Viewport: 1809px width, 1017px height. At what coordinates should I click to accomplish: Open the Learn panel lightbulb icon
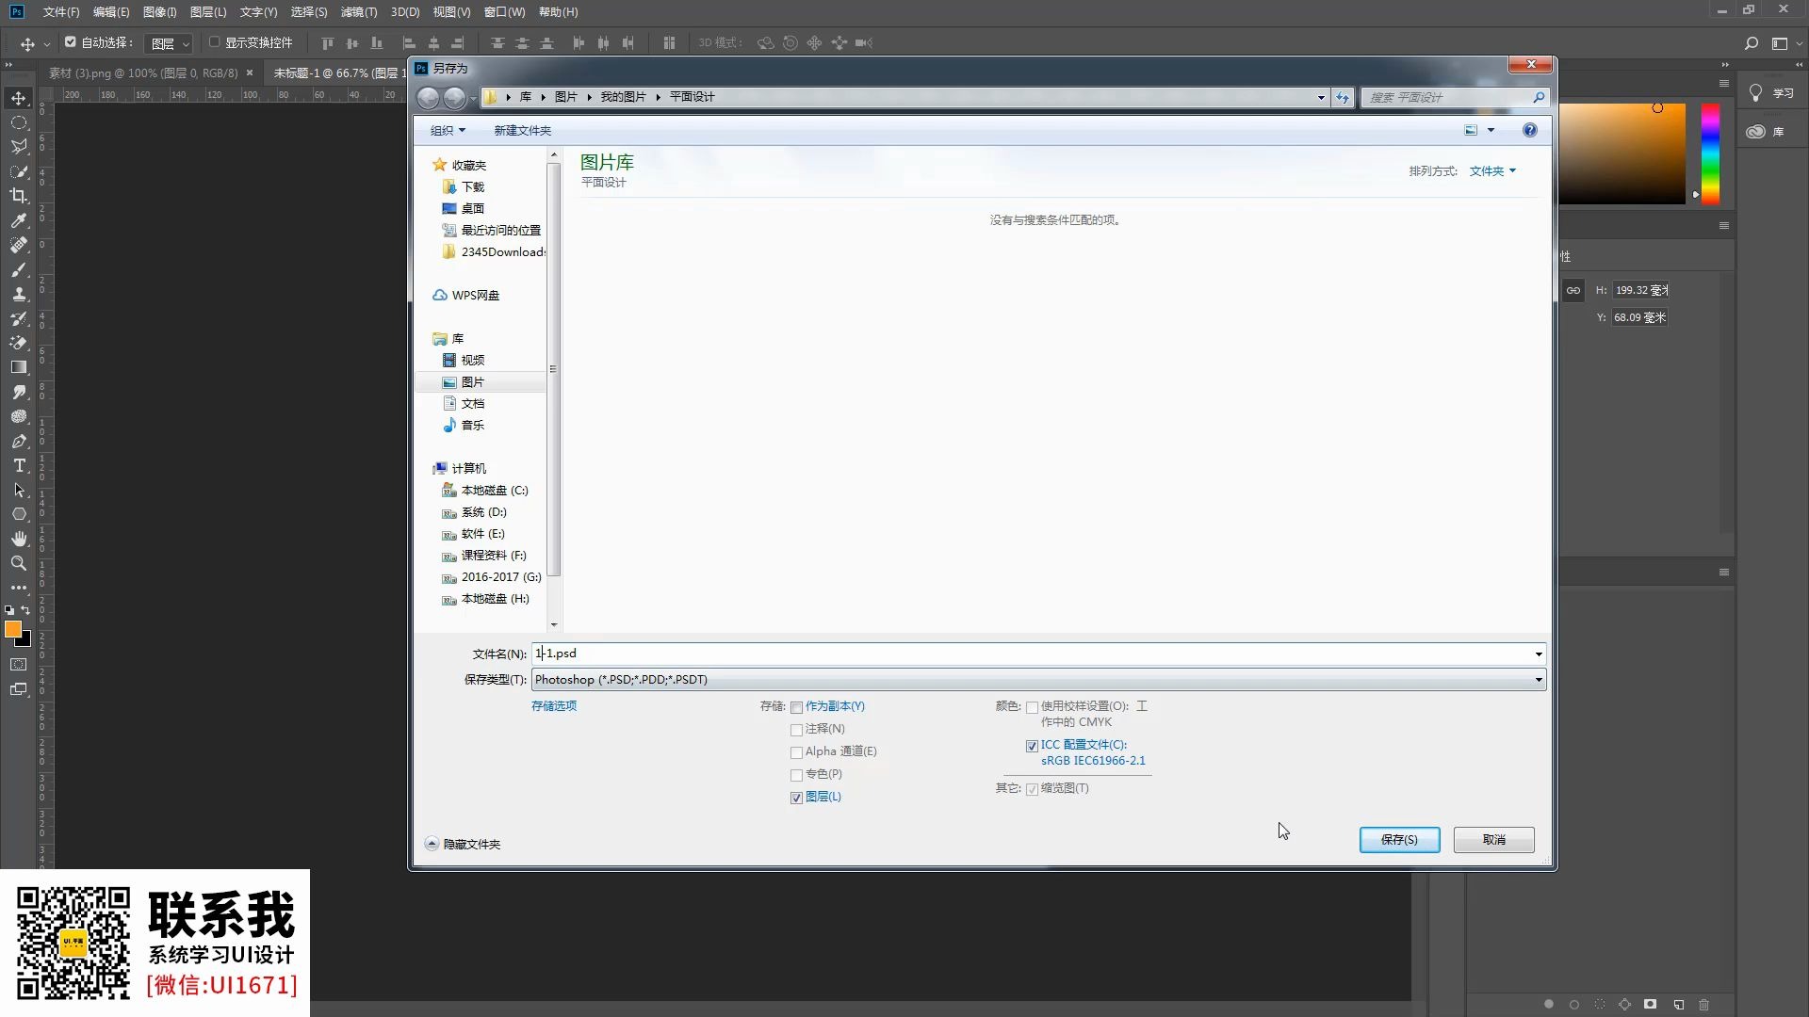(1755, 92)
